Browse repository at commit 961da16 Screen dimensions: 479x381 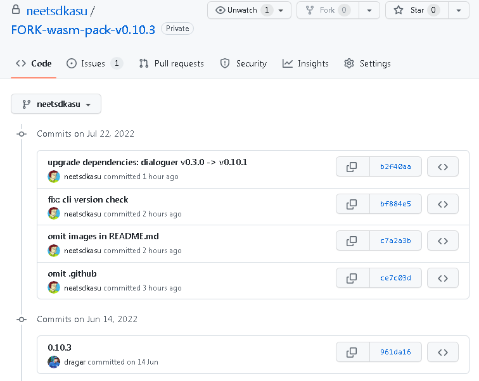coord(443,352)
